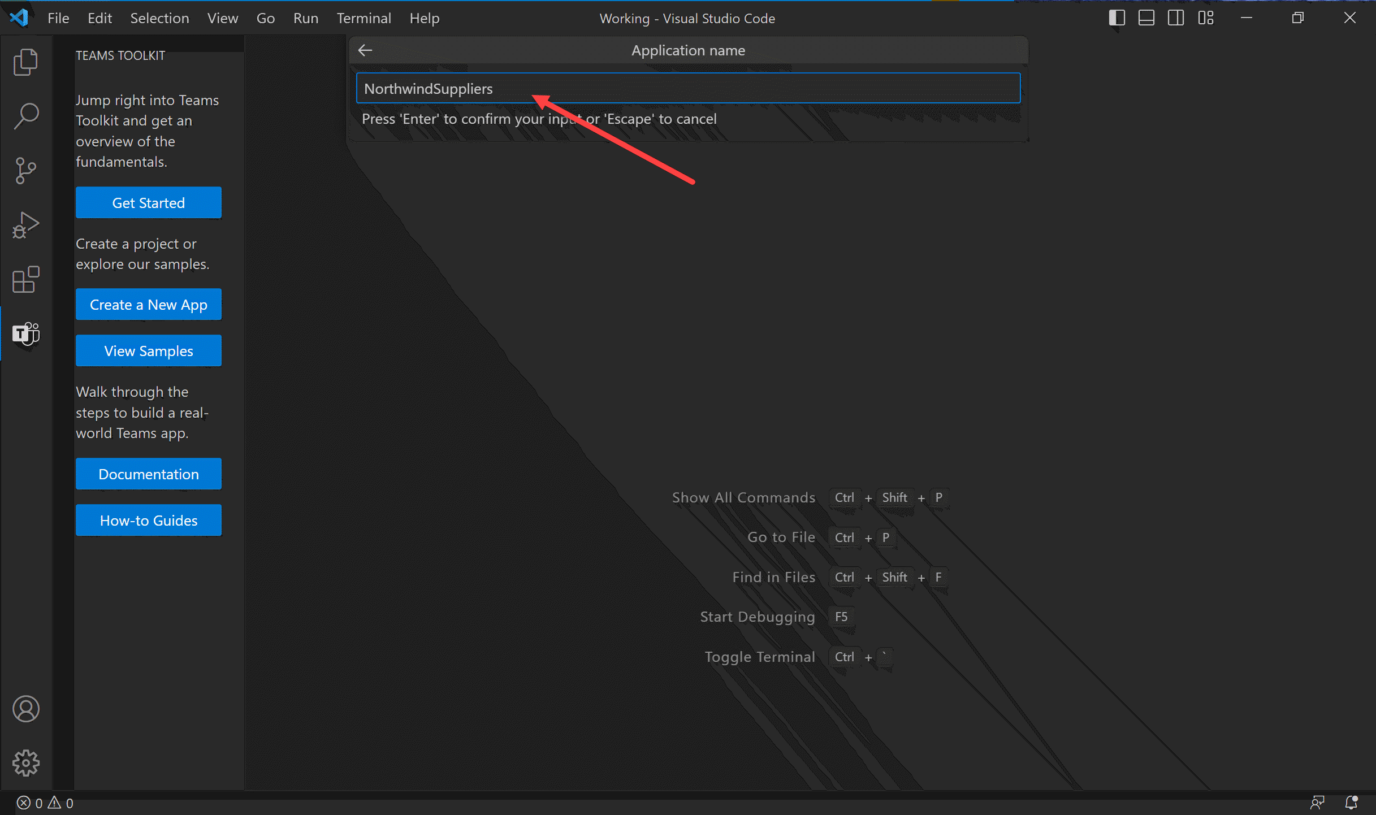The width and height of the screenshot is (1376, 815).
Task: Open the Edit menu
Action: (99, 18)
